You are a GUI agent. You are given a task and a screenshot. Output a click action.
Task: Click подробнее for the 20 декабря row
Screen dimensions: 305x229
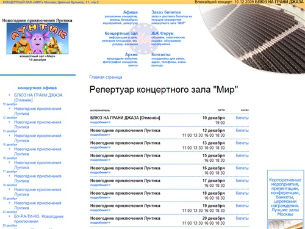[x=100, y=223]
